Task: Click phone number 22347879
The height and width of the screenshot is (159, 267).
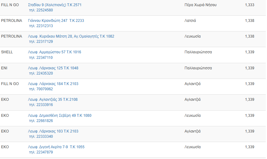Action: click(x=44, y=152)
